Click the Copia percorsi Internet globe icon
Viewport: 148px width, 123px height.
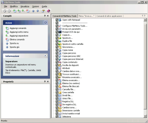pyautogui.click(x=60, y=59)
